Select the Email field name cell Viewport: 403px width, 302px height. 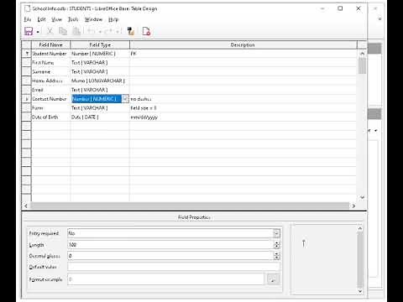coord(50,90)
